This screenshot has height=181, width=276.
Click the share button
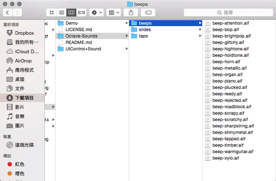[x=131, y=12]
